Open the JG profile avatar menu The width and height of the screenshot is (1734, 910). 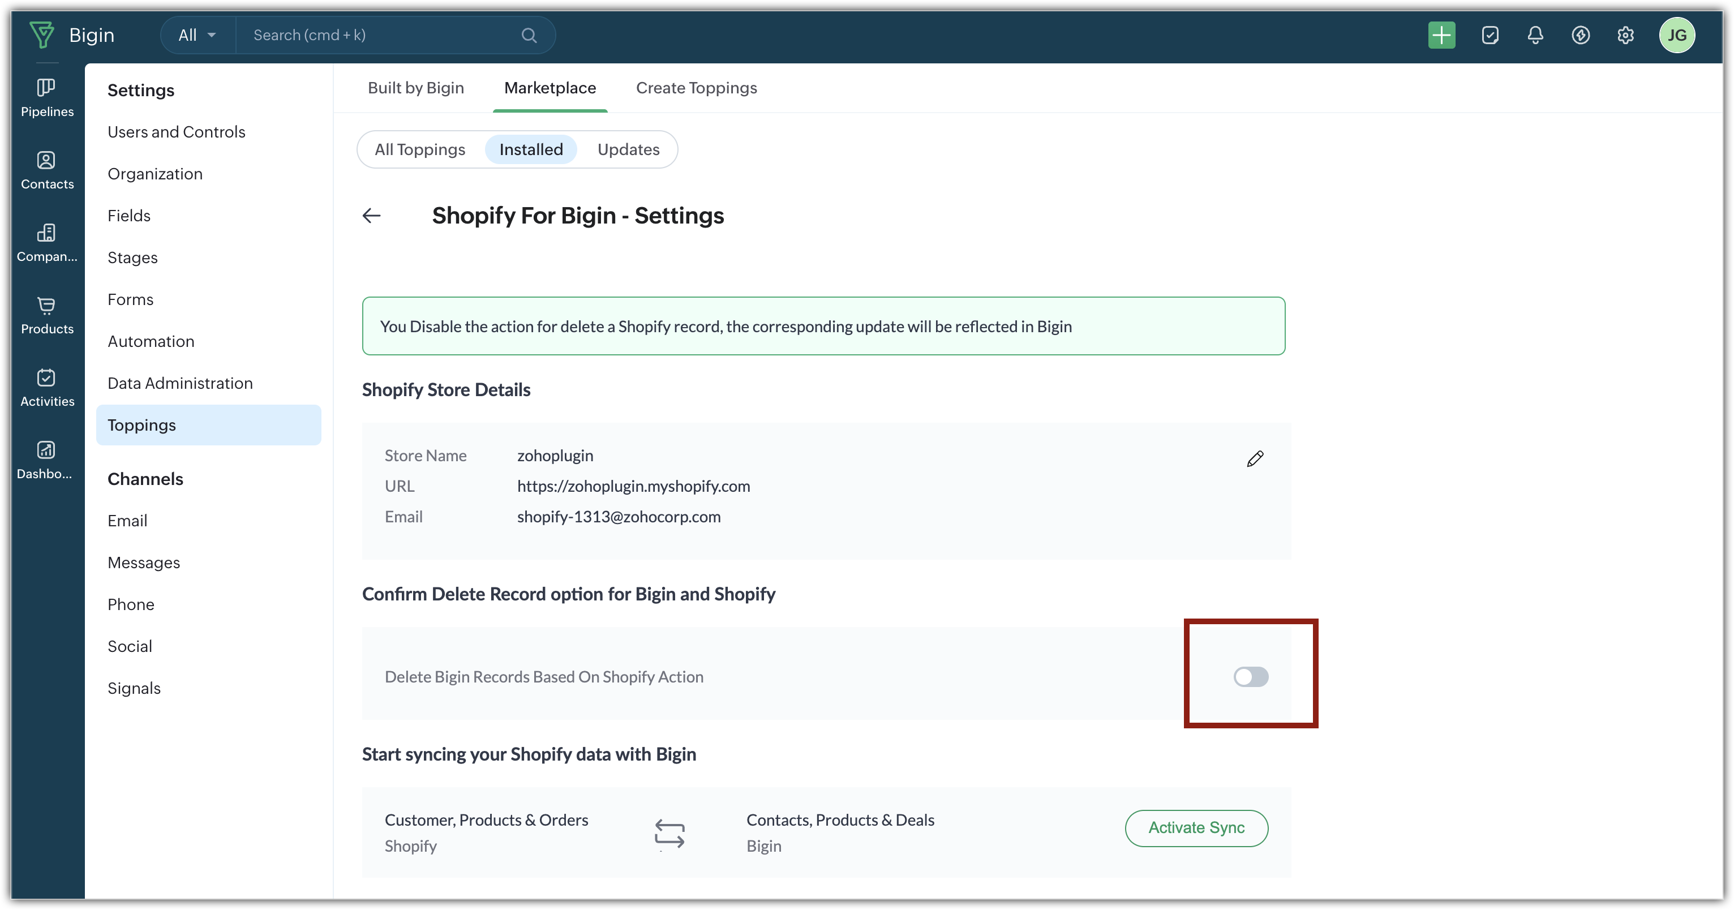[x=1677, y=35]
